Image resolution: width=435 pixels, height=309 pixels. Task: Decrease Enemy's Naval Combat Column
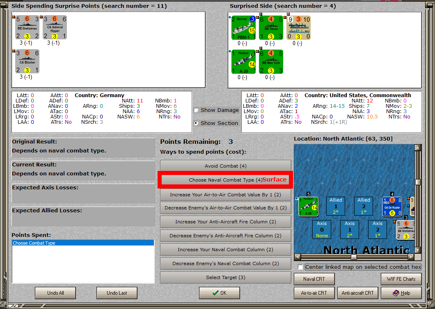(x=226, y=263)
